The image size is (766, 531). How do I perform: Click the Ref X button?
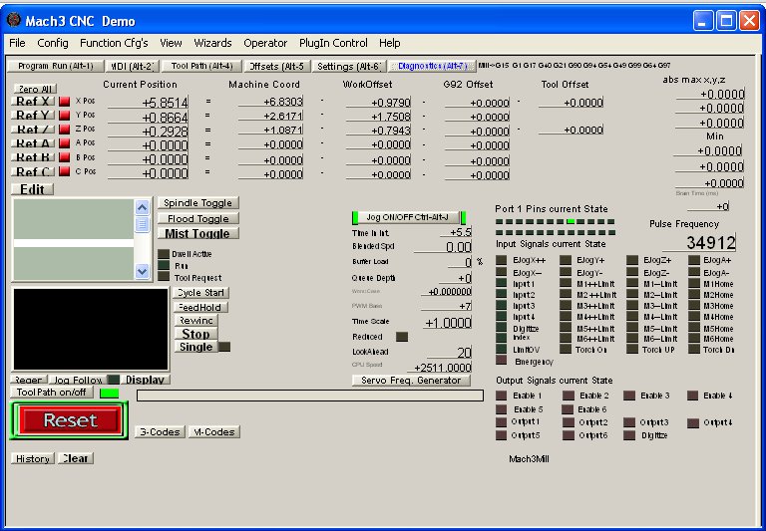(x=33, y=102)
